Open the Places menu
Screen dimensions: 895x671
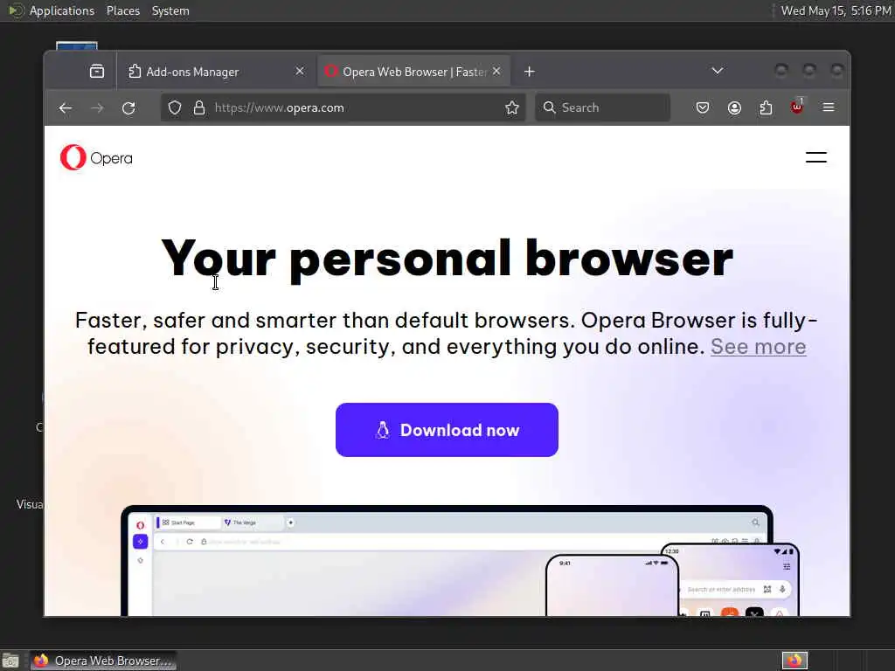coord(123,10)
